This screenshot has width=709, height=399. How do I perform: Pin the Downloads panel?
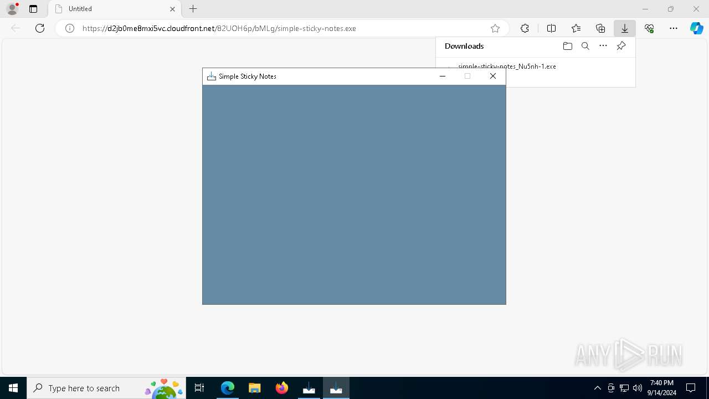[x=621, y=46]
